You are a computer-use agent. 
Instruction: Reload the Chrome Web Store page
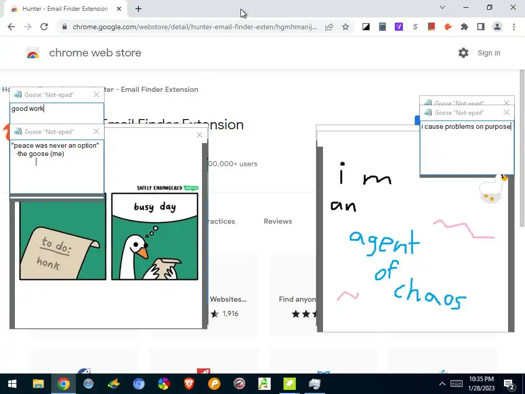(x=44, y=27)
